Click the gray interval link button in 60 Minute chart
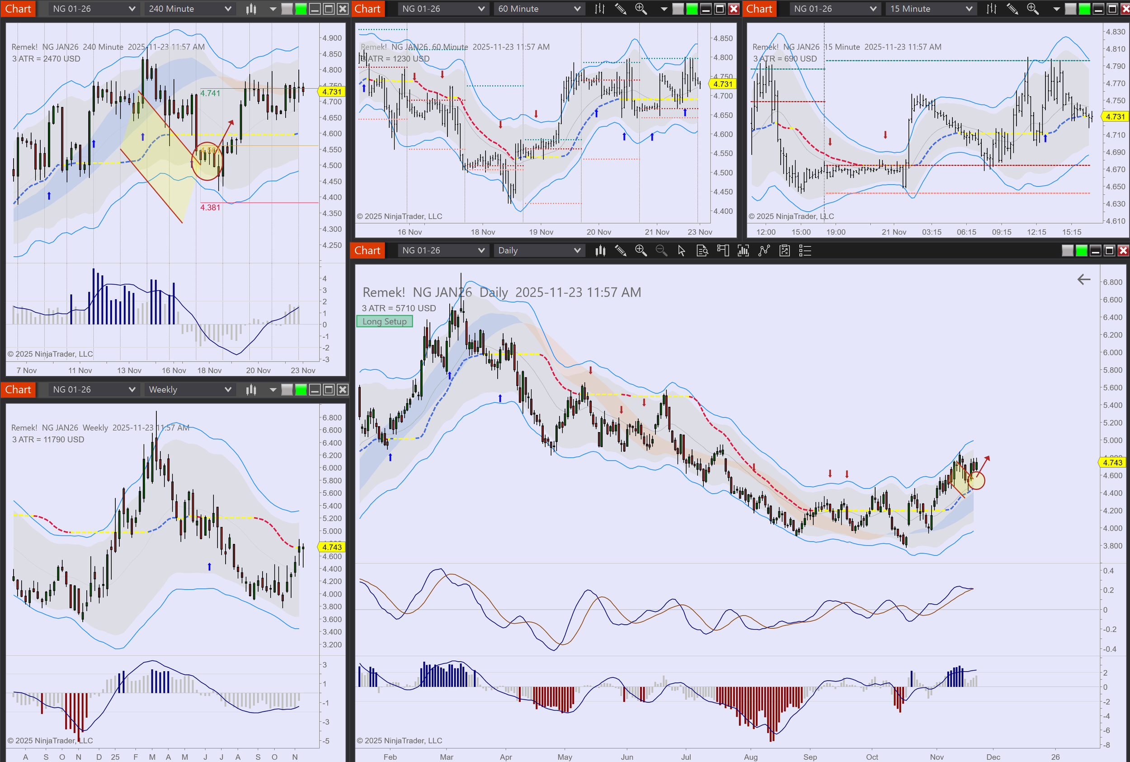1130x762 pixels. (x=678, y=9)
